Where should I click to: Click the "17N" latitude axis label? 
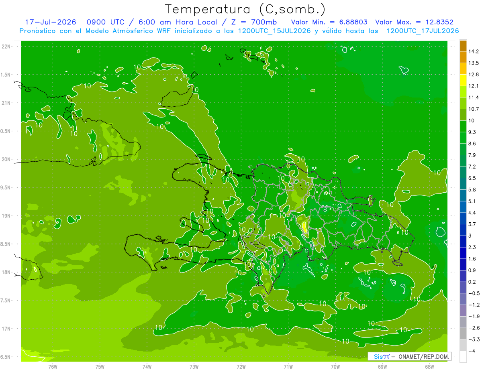pyautogui.click(x=6, y=329)
